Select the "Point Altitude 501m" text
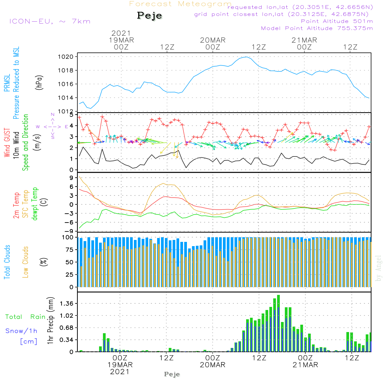Screen dimensions: 387x387 pos(337,21)
